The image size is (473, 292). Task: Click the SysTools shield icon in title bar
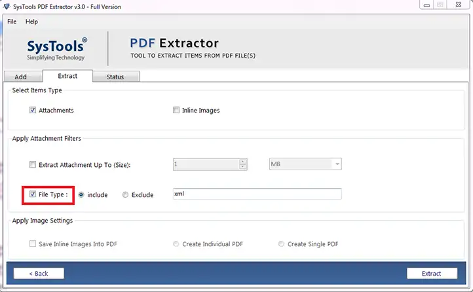7,6
